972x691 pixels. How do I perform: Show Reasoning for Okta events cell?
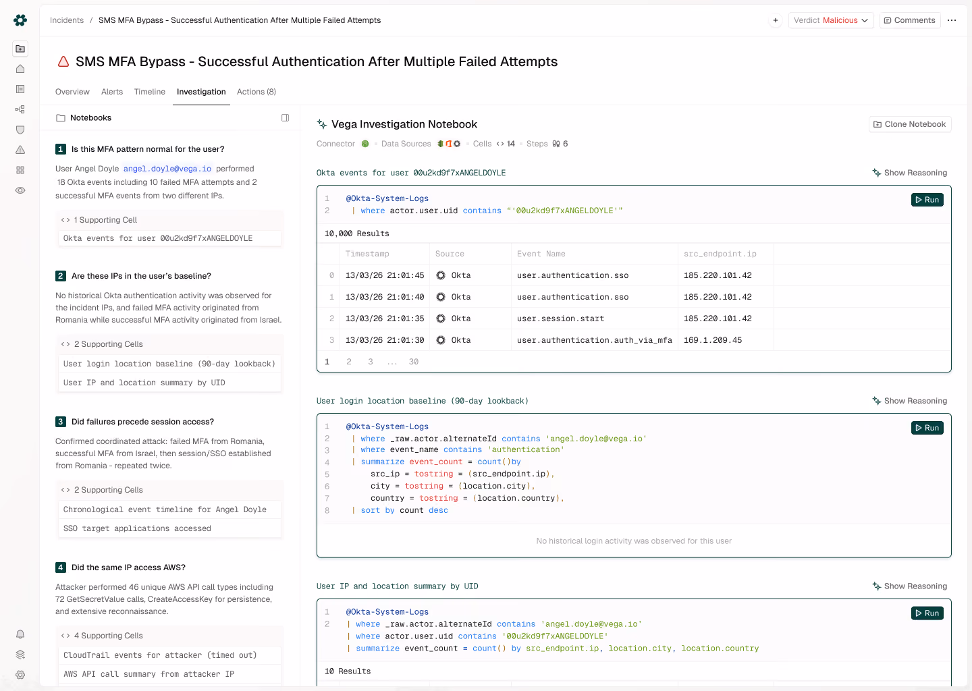pos(909,173)
